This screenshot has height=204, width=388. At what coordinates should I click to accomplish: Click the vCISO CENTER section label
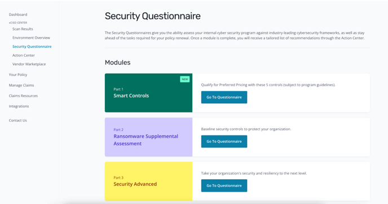tap(18, 22)
